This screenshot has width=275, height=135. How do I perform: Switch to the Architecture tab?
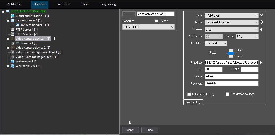(x=14, y=4)
